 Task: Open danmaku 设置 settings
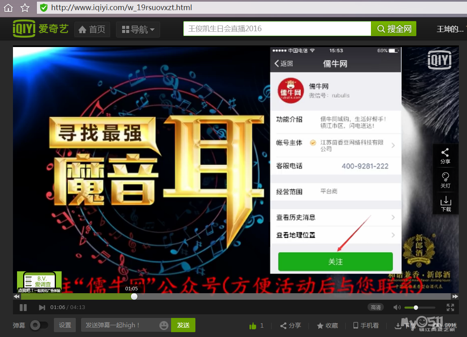65,325
